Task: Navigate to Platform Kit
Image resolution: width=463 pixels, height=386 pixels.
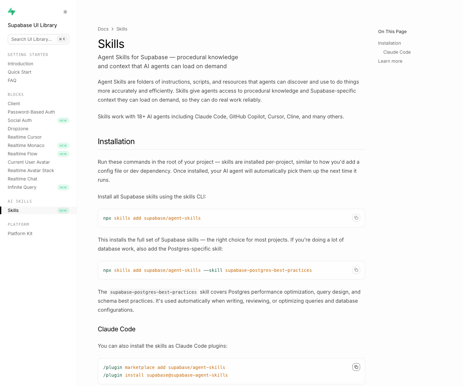Action: click(x=20, y=234)
